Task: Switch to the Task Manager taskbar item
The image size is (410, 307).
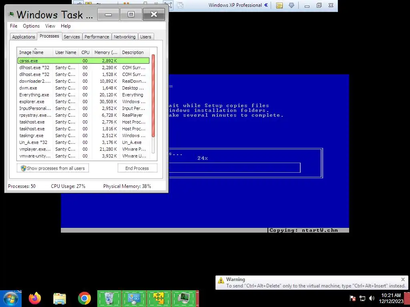Action: pyautogui.click(x=183, y=298)
